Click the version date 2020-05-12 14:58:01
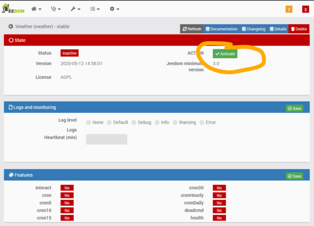The image size is (314, 226). click(x=81, y=63)
